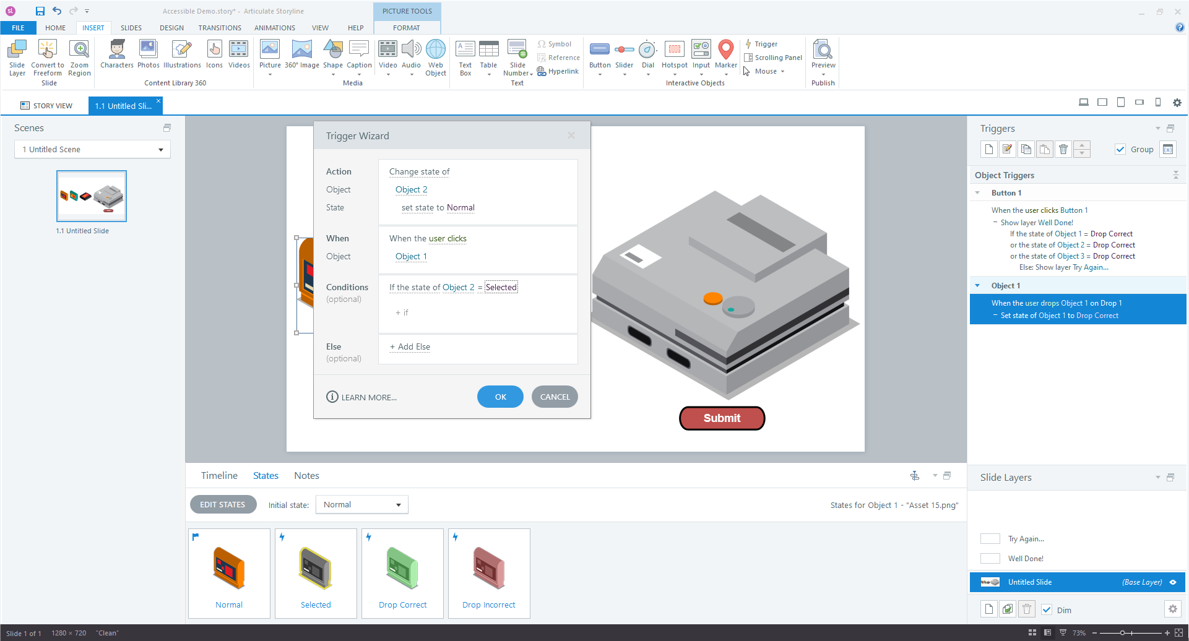This screenshot has height=641, width=1189.
Task: Toggle the Group checkbox in Triggers
Action: [1120, 149]
